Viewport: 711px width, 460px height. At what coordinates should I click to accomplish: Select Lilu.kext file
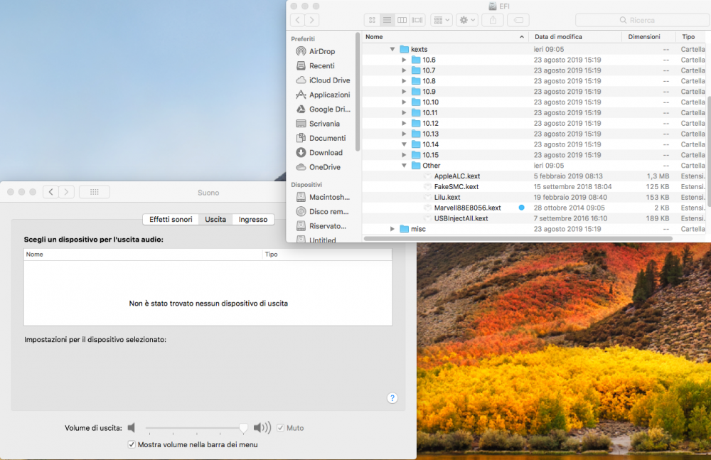click(x=447, y=198)
